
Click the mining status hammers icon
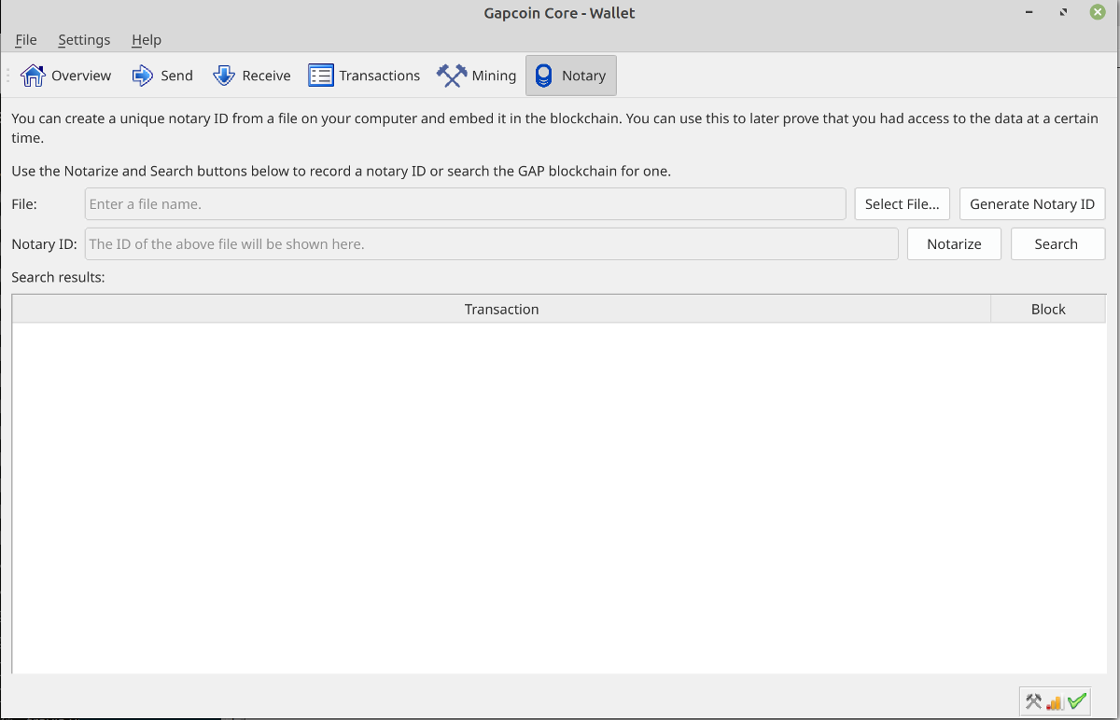coord(1033,701)
